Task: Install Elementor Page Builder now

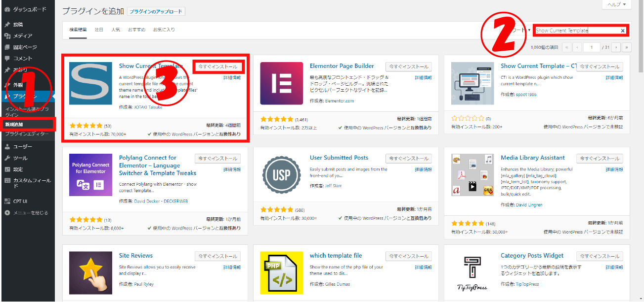Action: [x=409, y=67]
